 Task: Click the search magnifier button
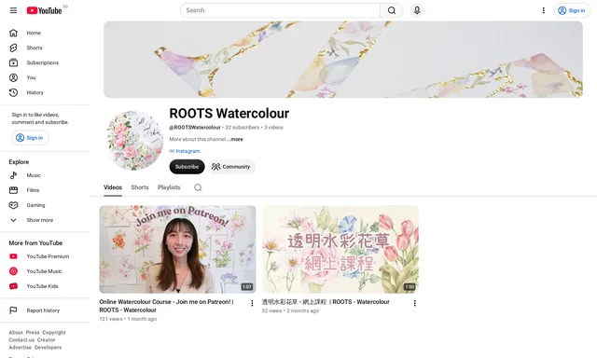tap(392, 10)
